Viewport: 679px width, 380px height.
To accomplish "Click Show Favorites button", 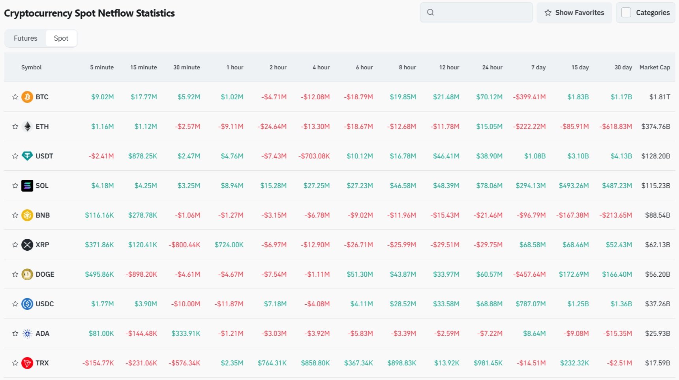I will (x=574, y=13).
